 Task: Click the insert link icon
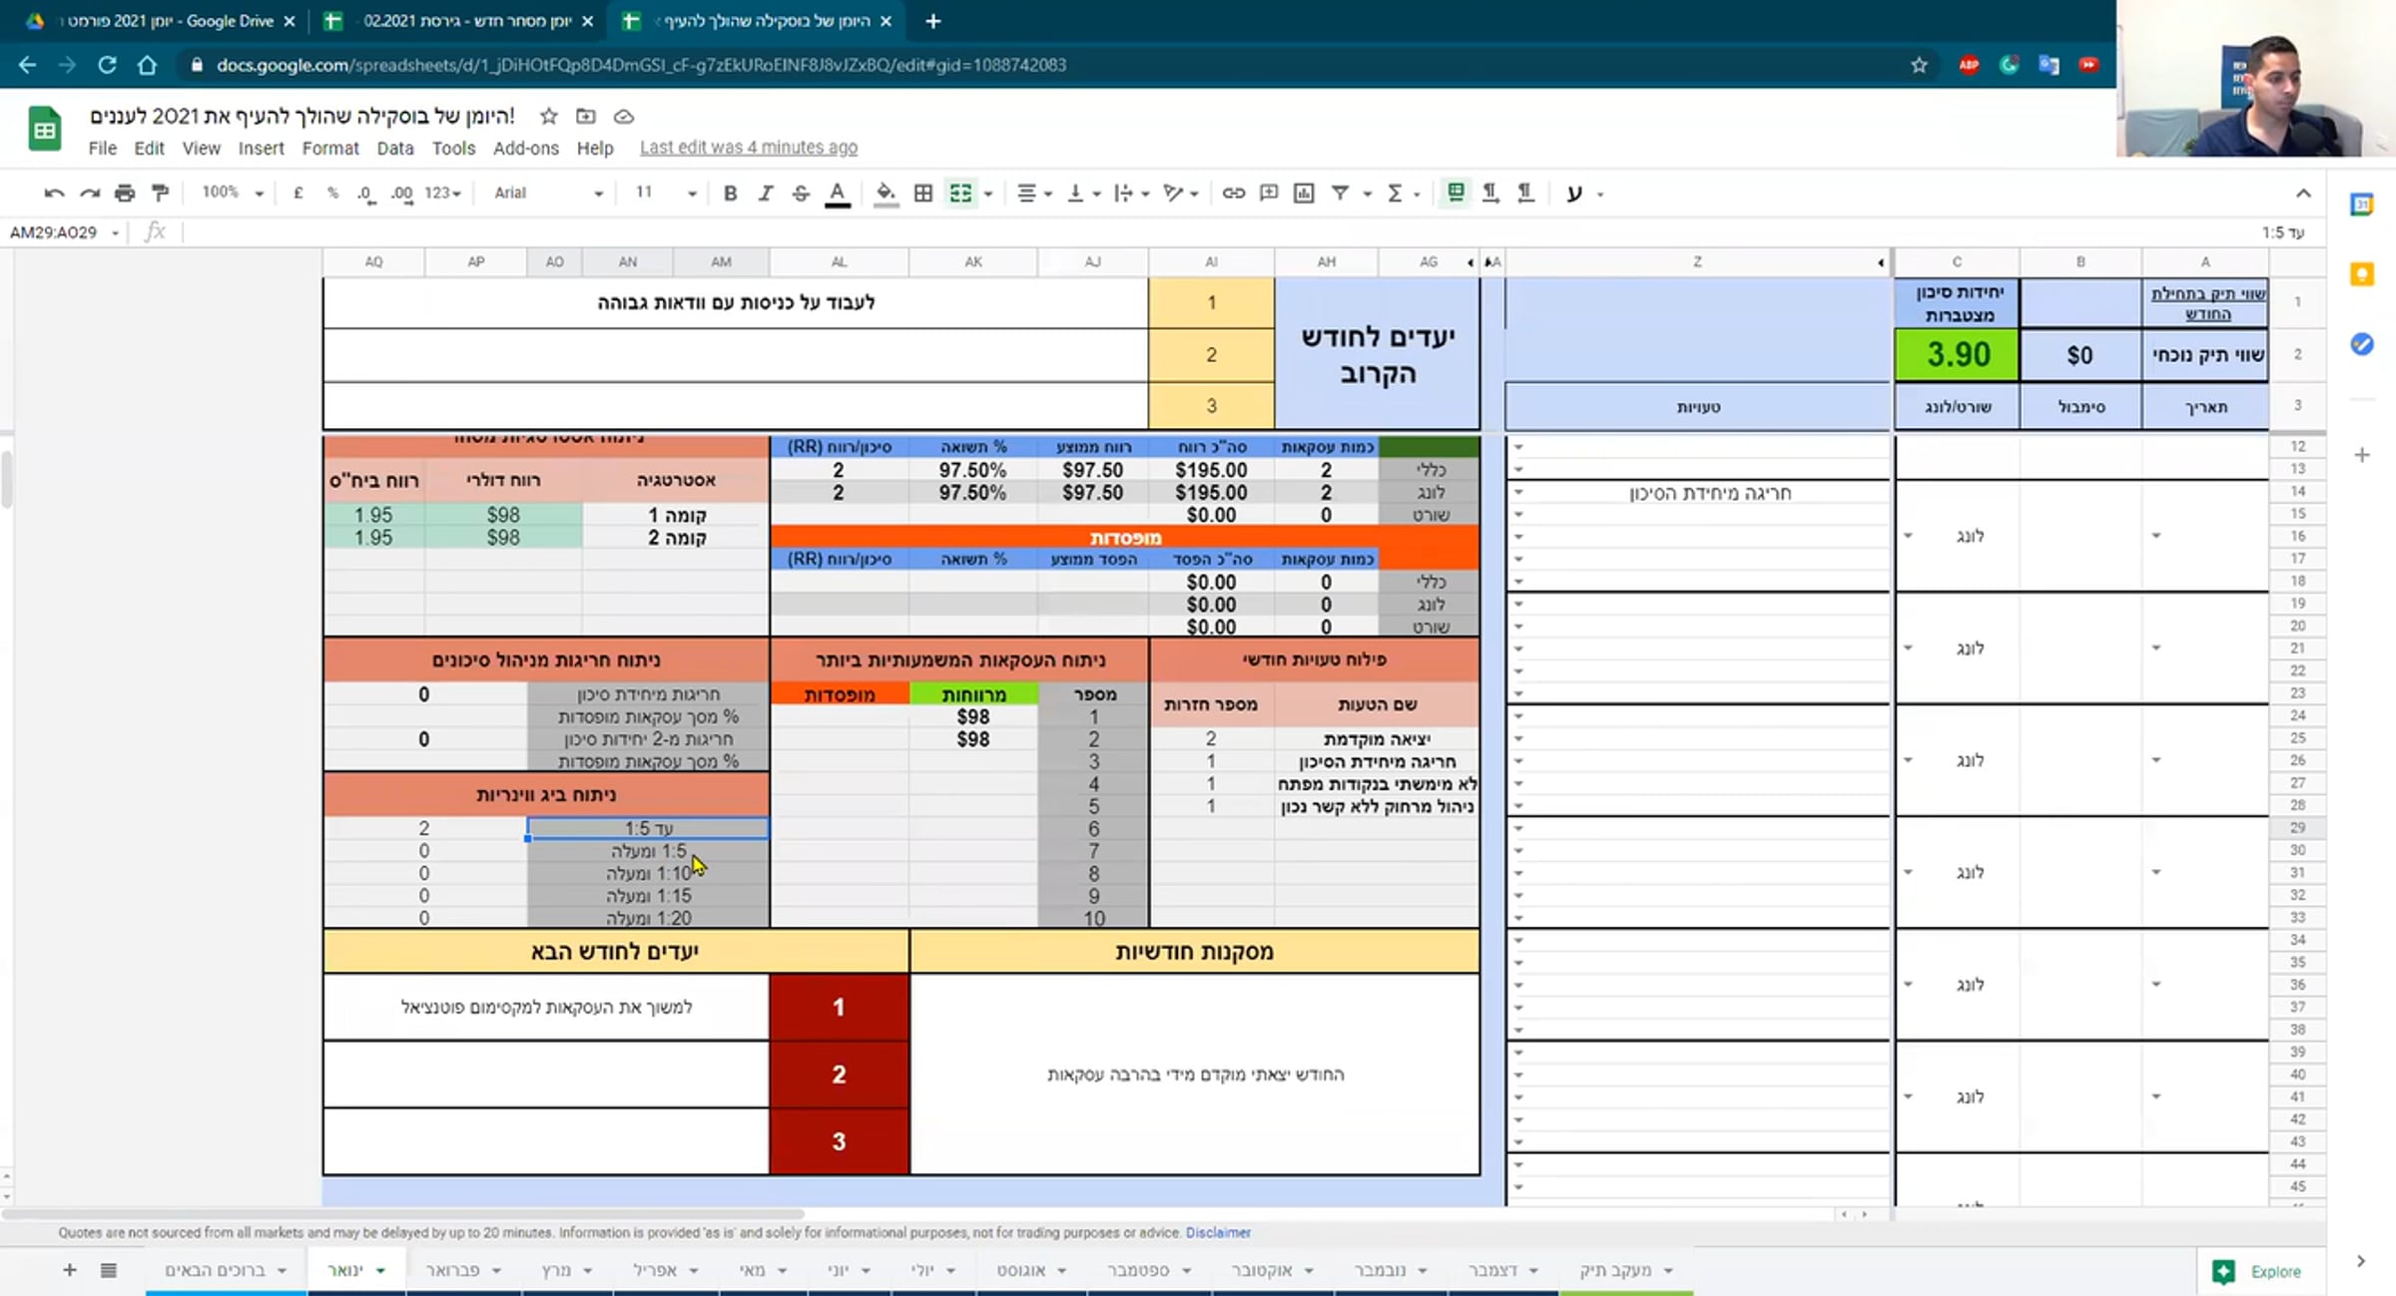[x=1233, y=194]
